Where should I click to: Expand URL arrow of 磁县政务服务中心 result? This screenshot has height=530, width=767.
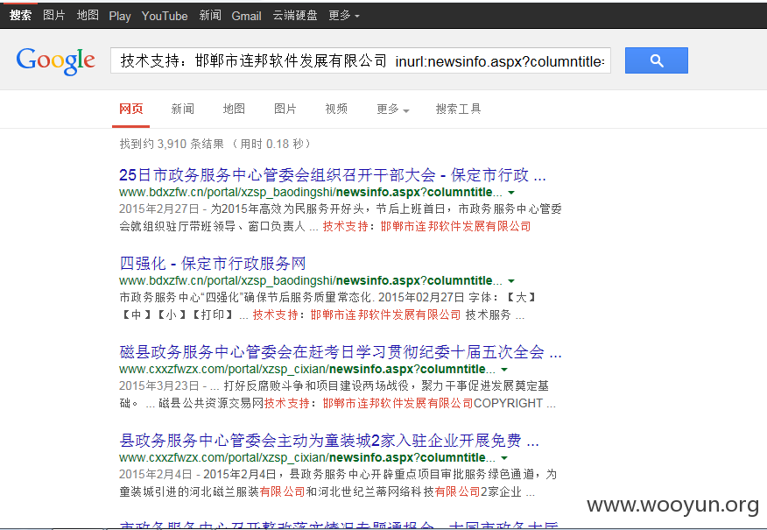pos(504,370)
